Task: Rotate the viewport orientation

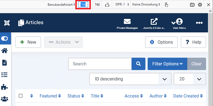Action: click(x=107, y=5)
